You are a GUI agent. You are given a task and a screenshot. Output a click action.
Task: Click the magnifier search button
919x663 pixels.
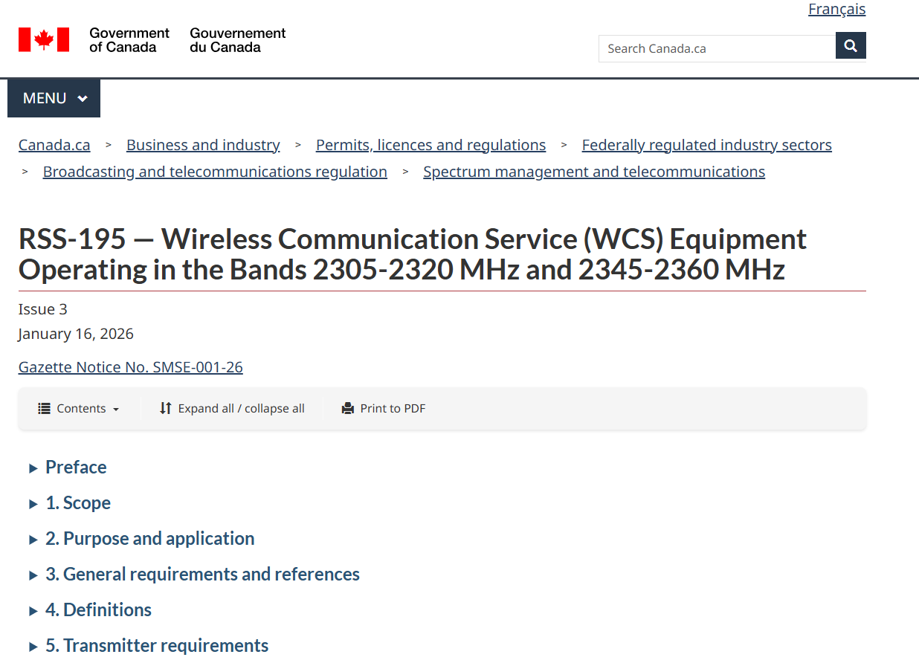[851, 45]
